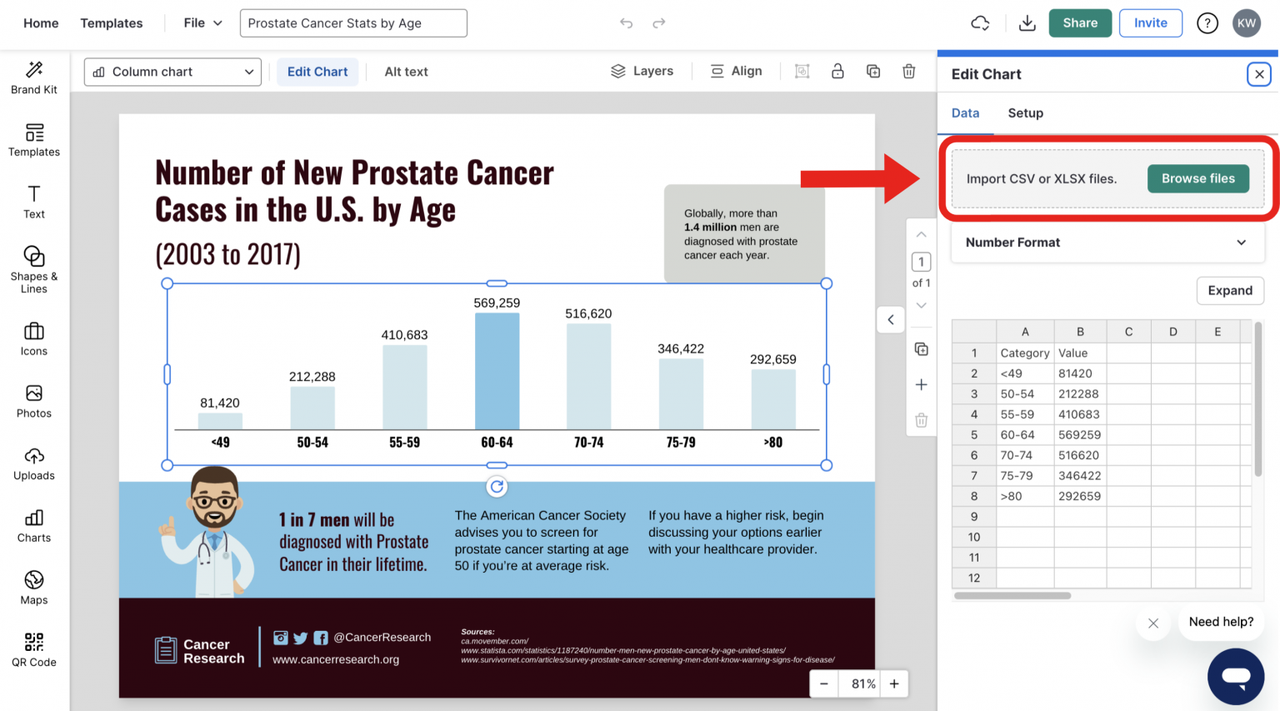
Task: Collapse the side panel with the left chevron
Action: pyautogui.click(x=891, y=319)
